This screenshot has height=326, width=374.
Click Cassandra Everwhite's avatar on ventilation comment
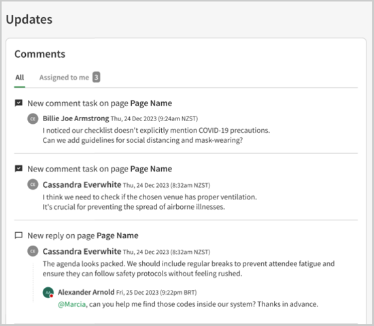tap(33, 184)
